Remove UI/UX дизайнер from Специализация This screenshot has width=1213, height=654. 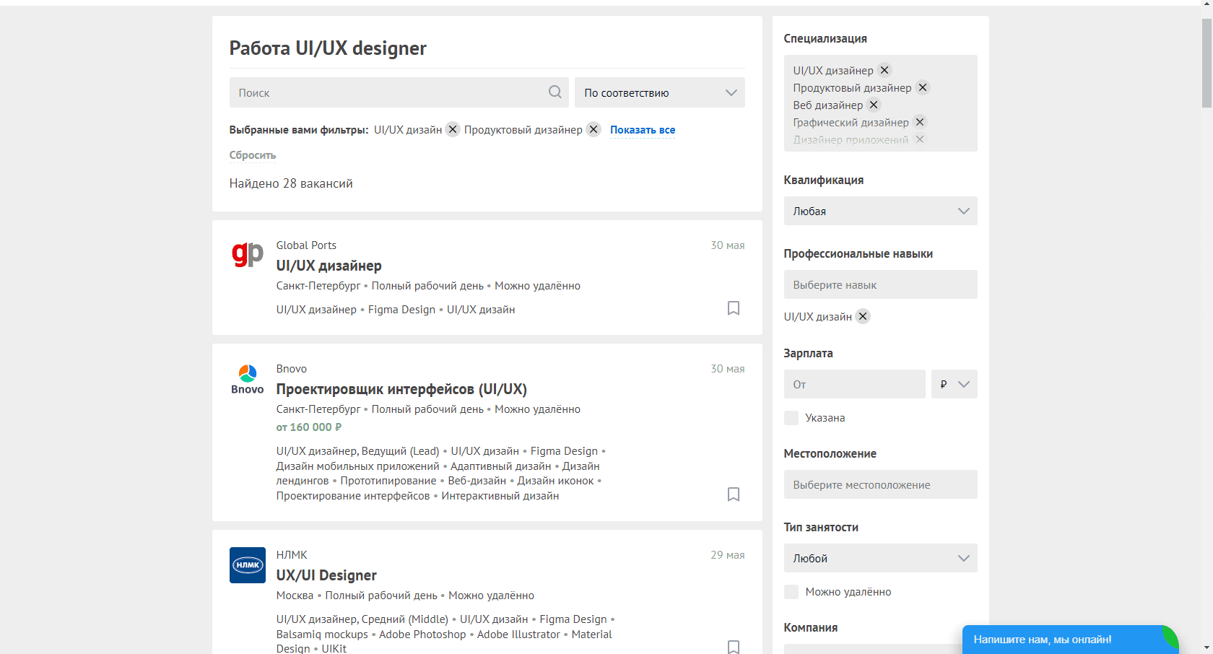coord(884,70)
